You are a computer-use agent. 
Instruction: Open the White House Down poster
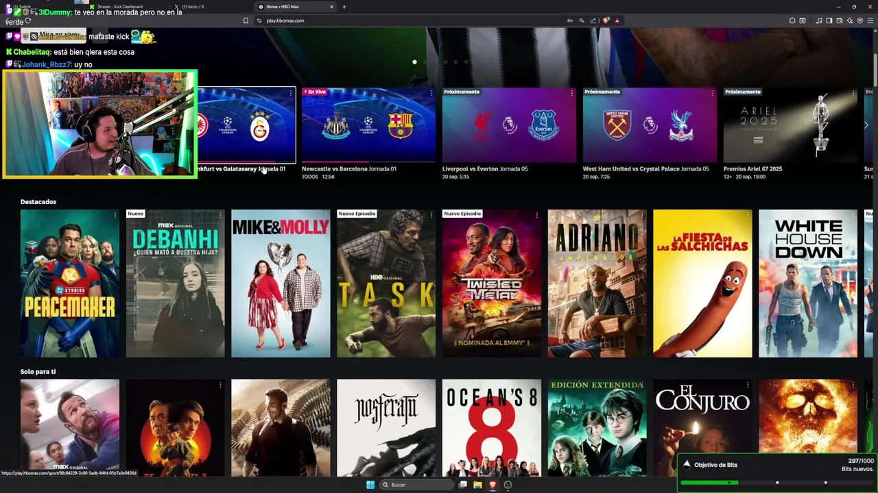point(808,283)
